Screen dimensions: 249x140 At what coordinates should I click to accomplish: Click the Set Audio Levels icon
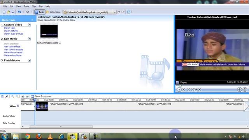tap(2, 96)
